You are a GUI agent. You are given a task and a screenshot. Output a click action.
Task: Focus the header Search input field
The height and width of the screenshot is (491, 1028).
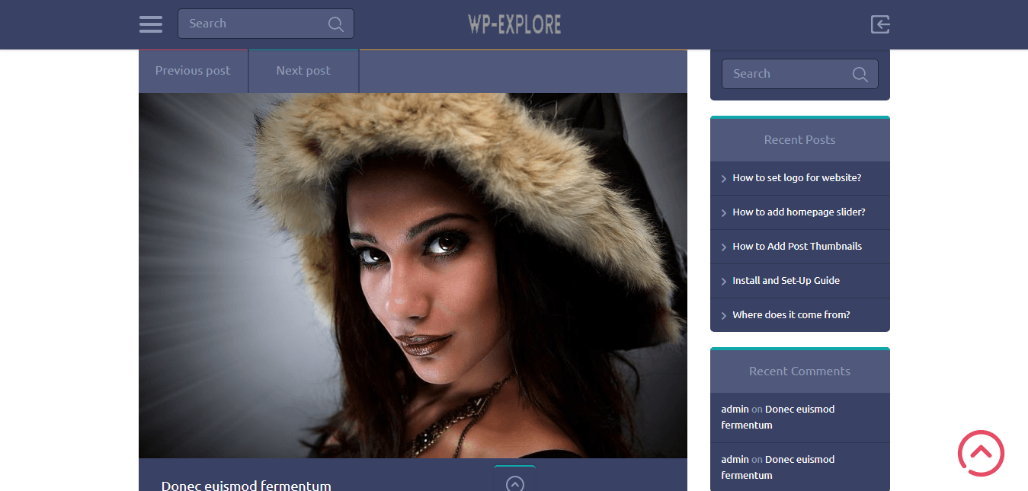coord(266,24)
